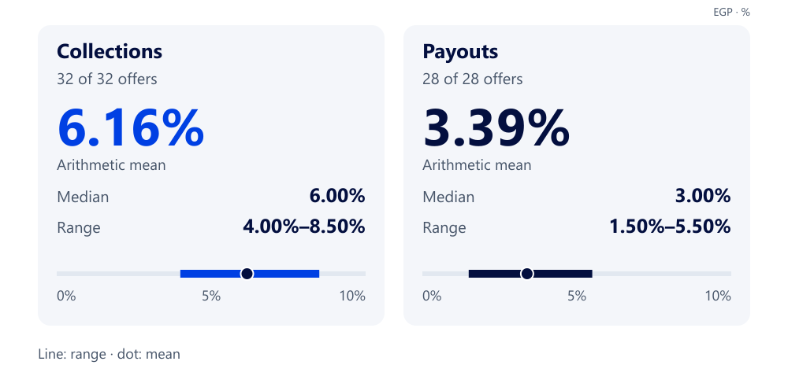Viewport: 788px width, 376px height.
Task: Click the Collections median value 6.00%
Action: click(336, 197)
